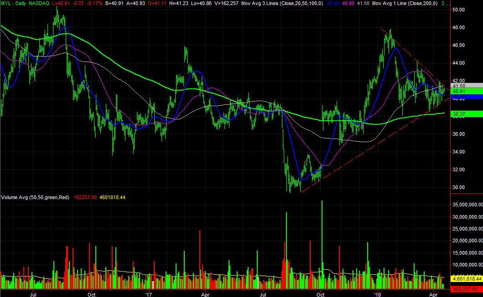Select green 40.91 last price tag on axis
Viewport: 483px width, 297px height.
pos(467,91)
